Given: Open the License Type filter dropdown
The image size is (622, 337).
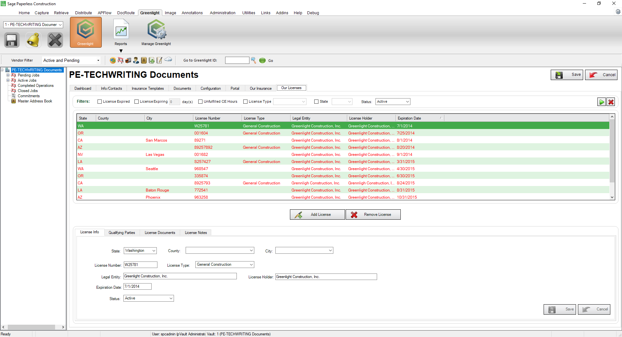Looking at the screenshot, I should pos(290,102).
